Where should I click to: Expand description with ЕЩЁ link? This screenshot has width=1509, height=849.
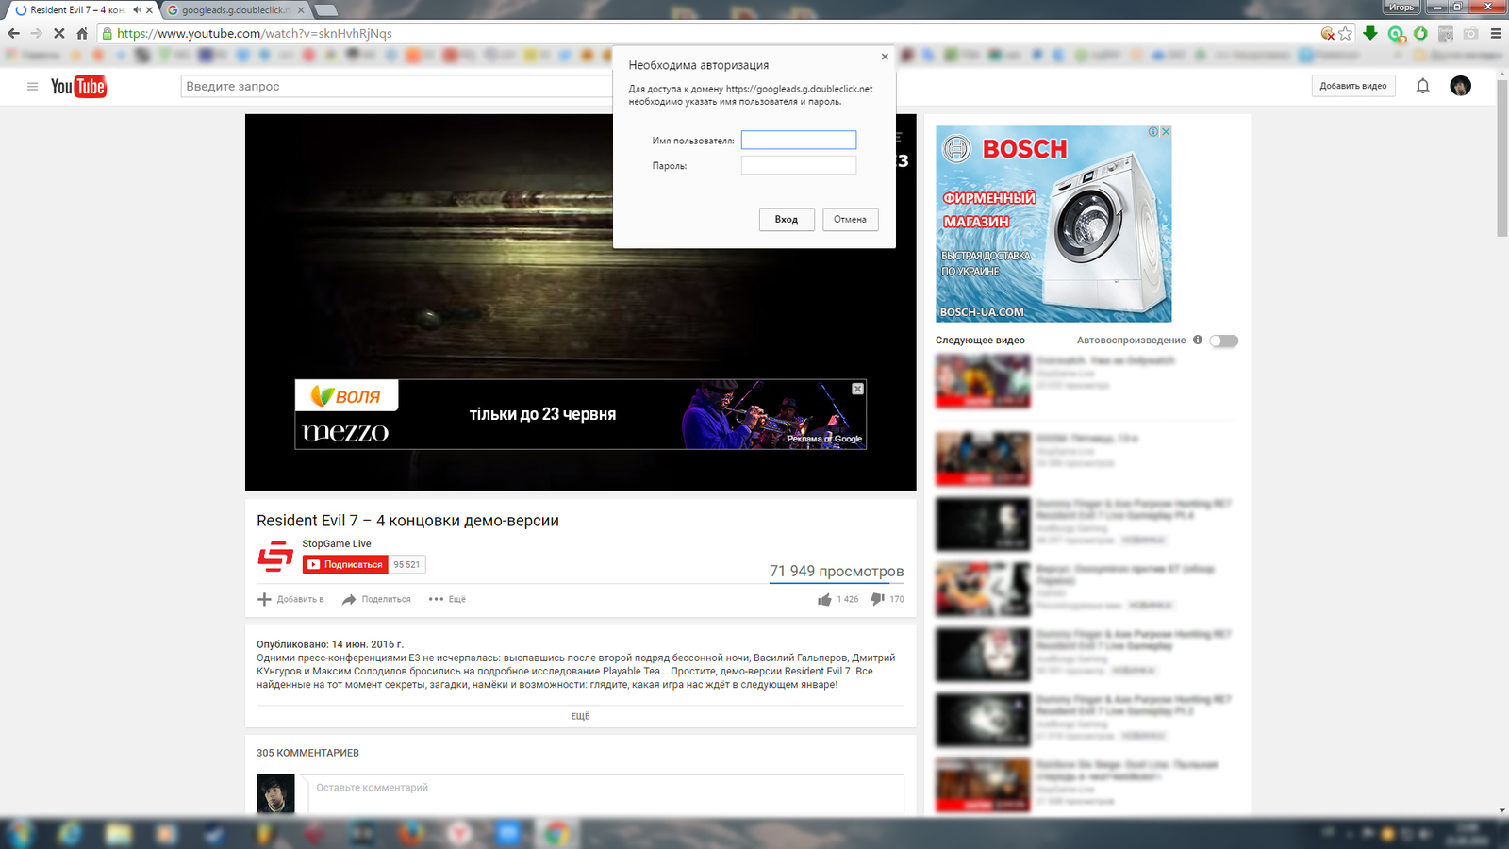580,716
